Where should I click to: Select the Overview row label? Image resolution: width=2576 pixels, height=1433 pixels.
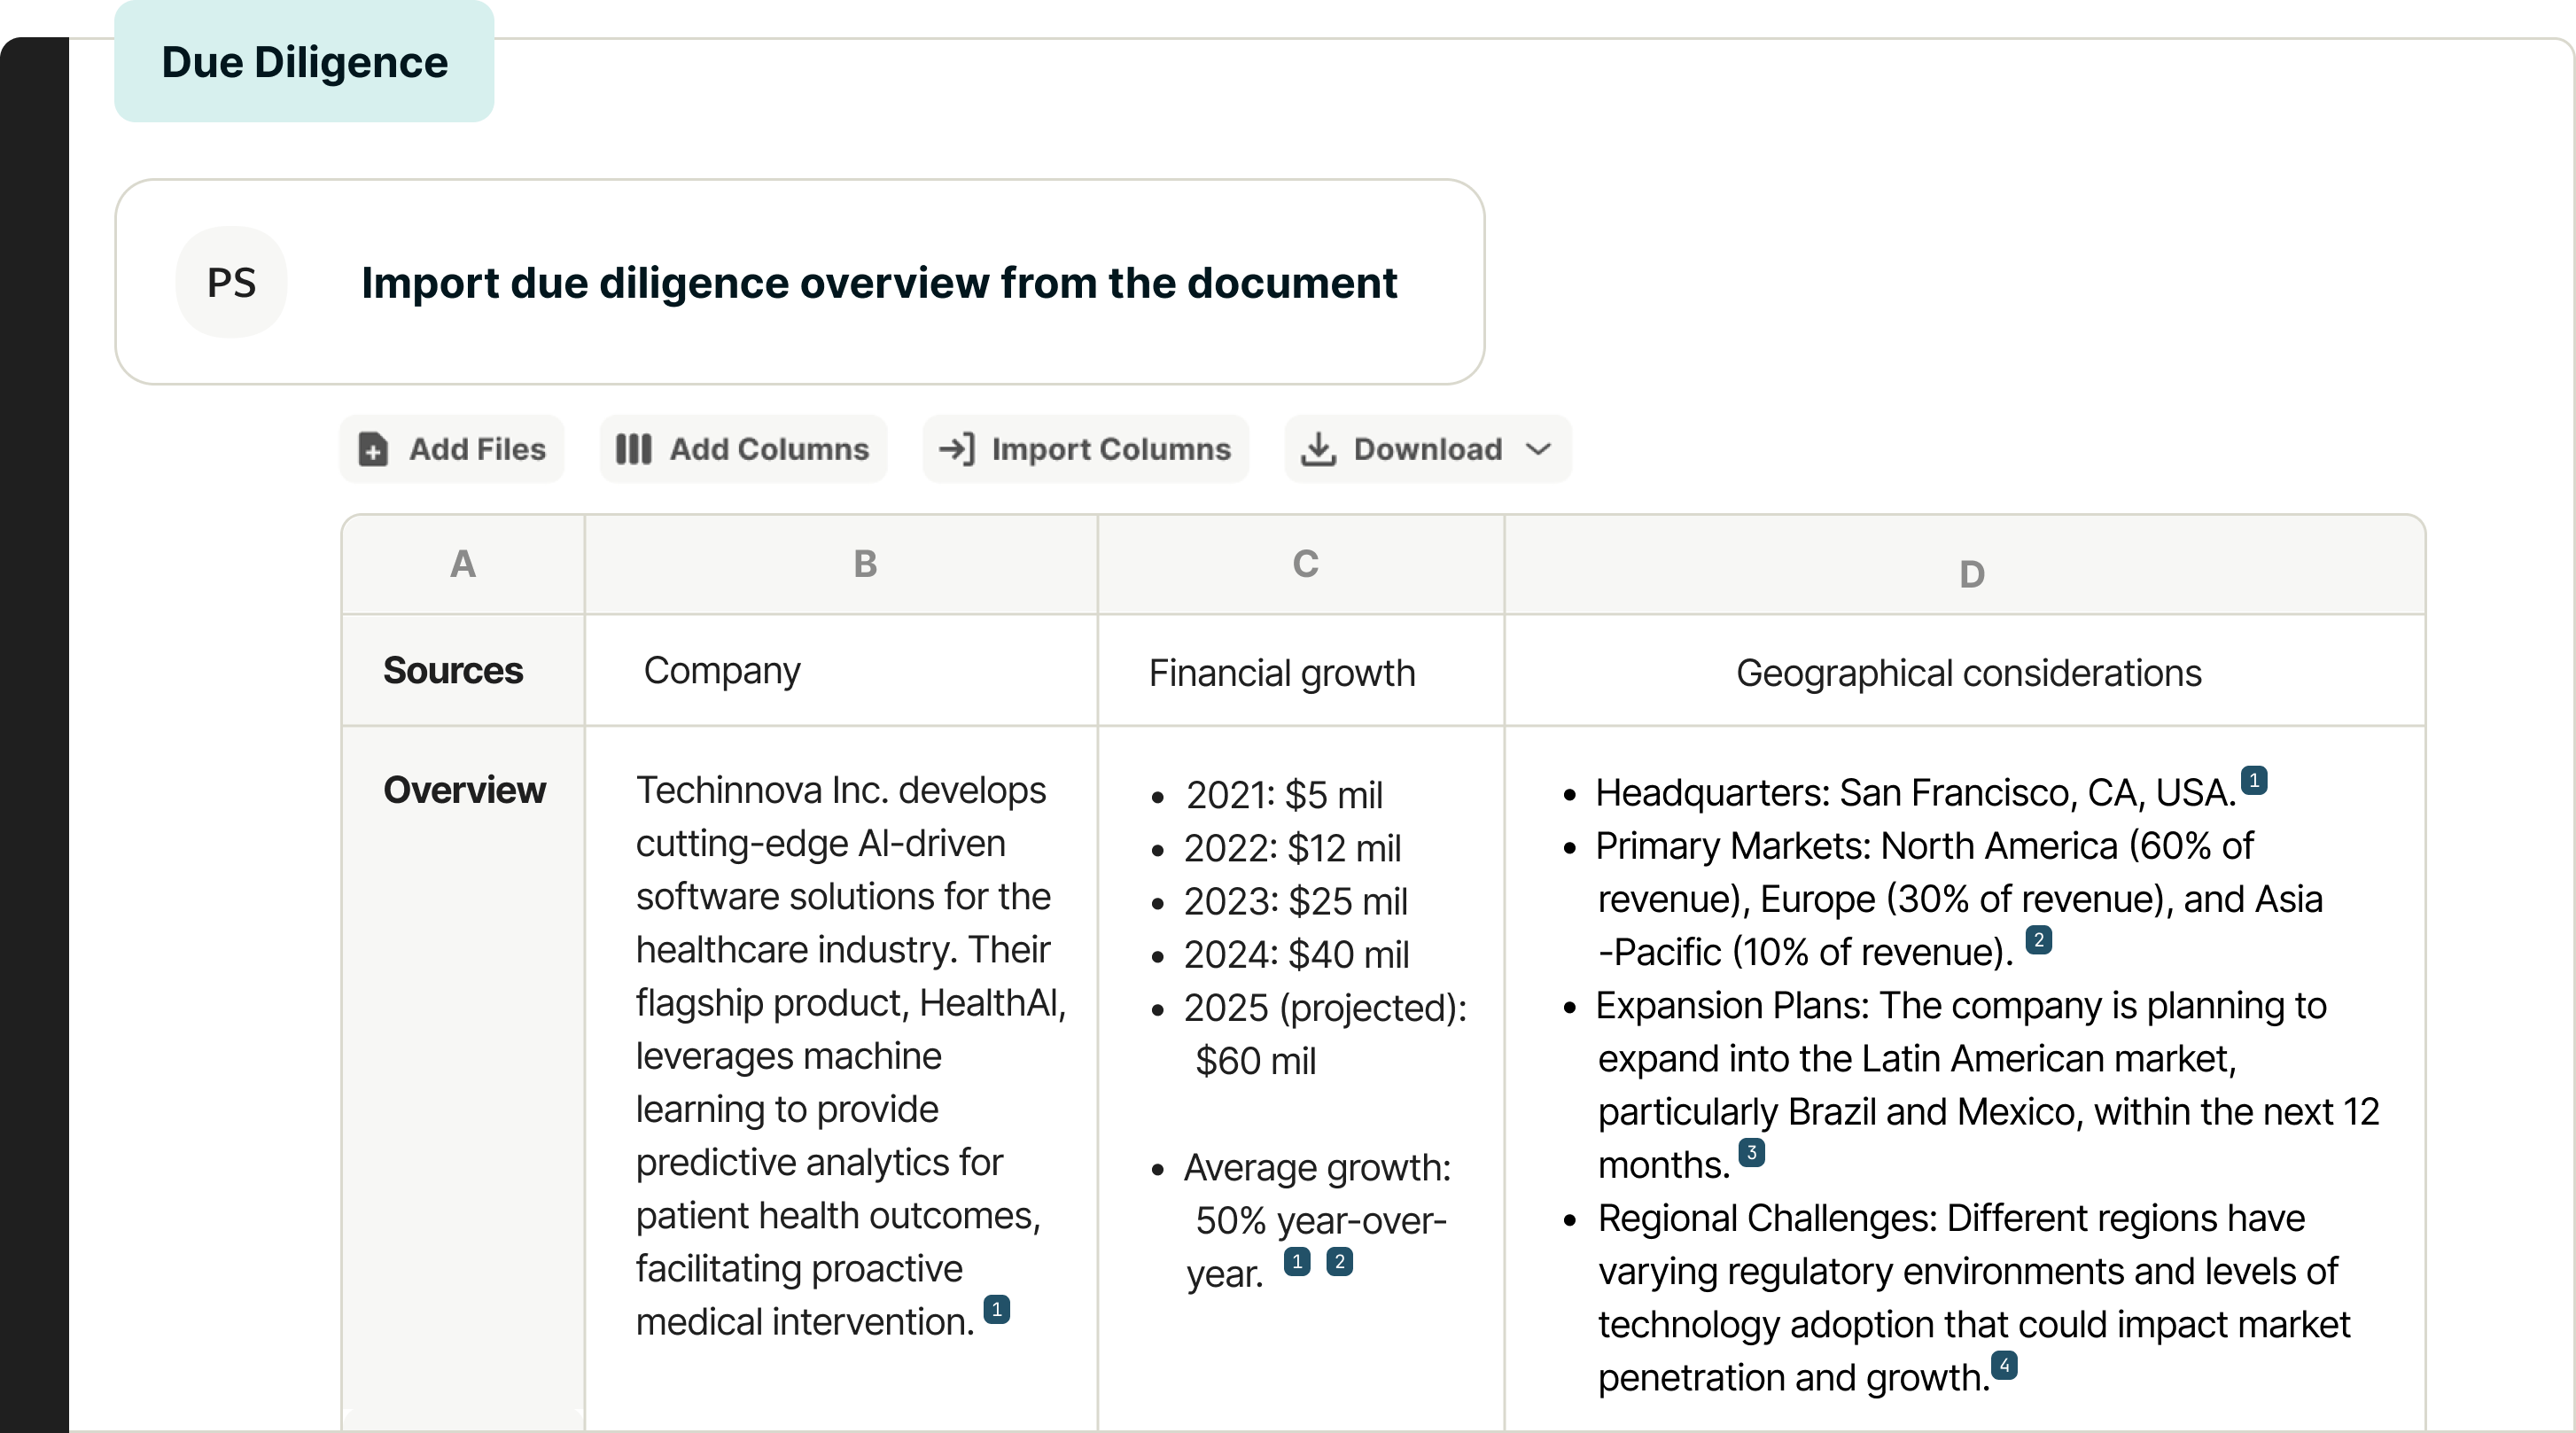click(x=464, y=790)
